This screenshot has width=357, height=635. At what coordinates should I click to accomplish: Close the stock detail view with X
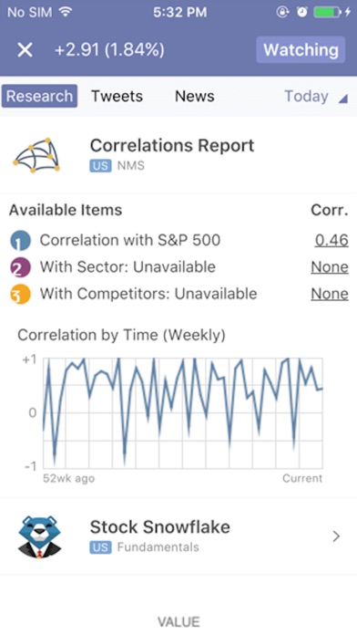pyautogui.click(x=25, y=50)
